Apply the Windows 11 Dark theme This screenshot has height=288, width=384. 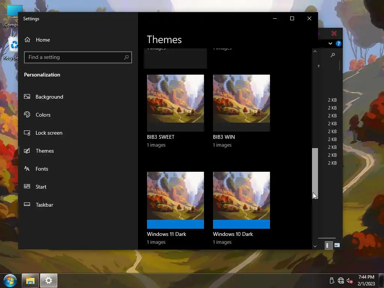[x=175, y=200]
